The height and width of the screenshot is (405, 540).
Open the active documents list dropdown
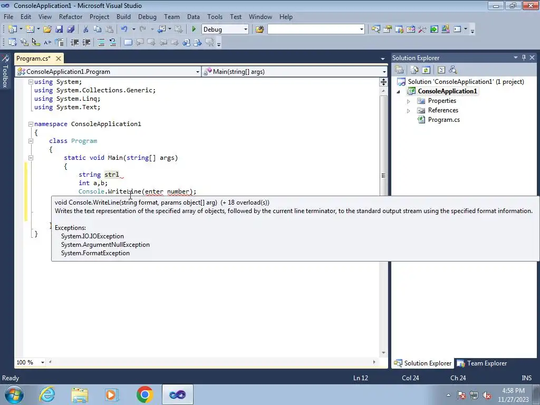click(x=383, y=59)
